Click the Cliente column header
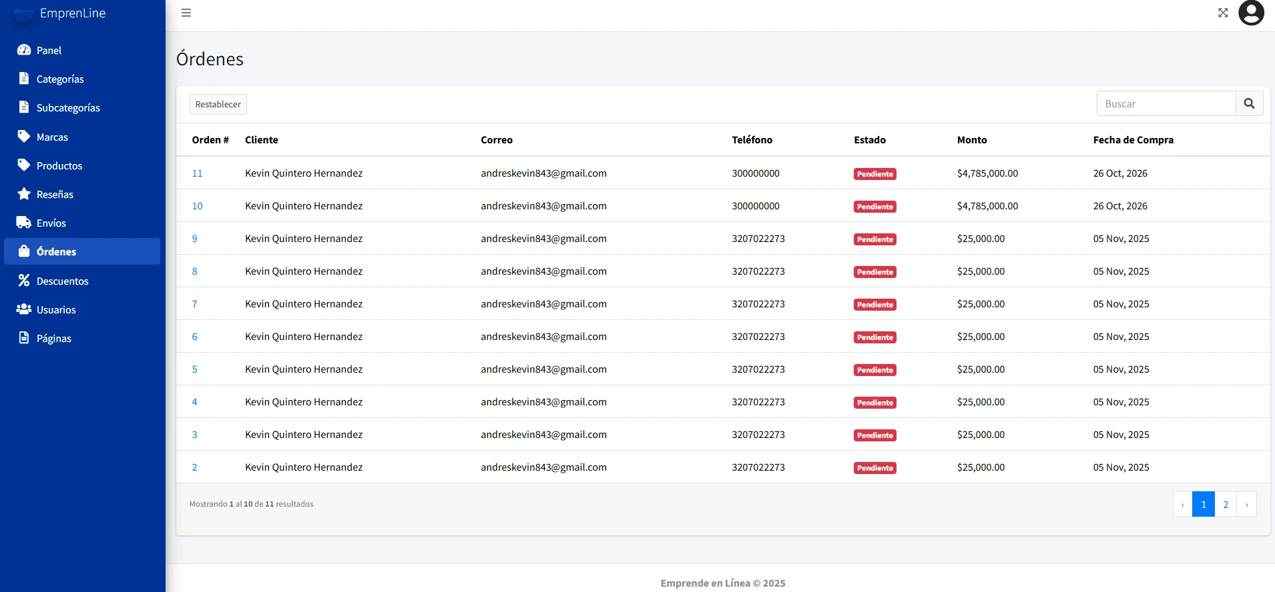 click(261, 140)
